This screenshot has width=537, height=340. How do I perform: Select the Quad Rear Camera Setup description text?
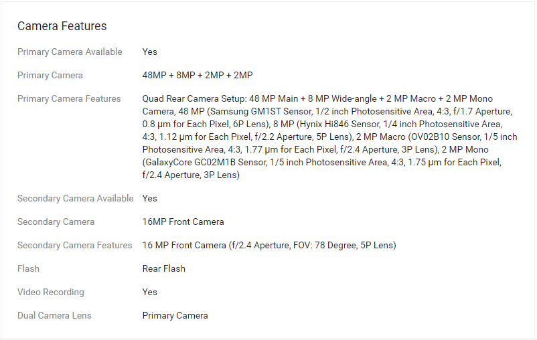[x=330, y=137]
